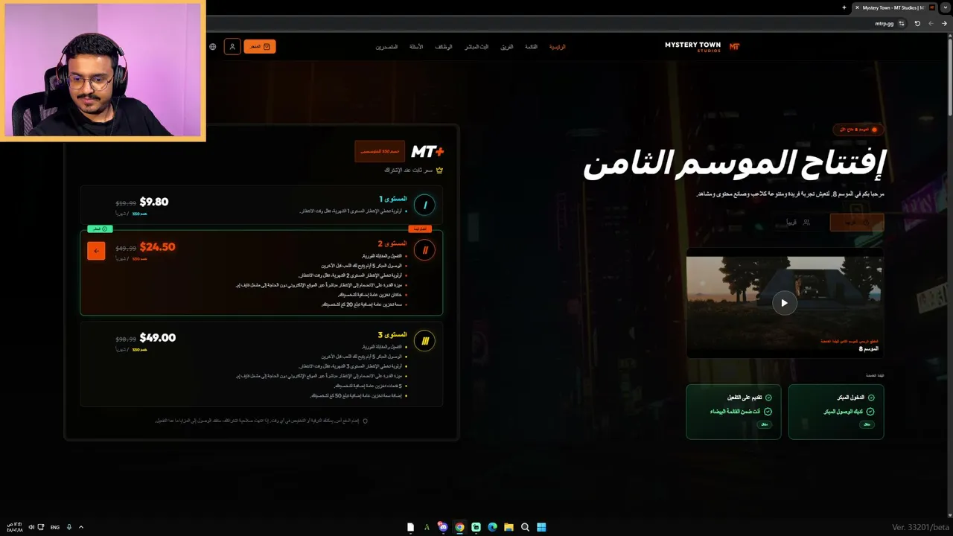Screen dimensions: 953x536
Task: Select the tier 3 roman numeral III icon
Action: click(x=425, y=341)
